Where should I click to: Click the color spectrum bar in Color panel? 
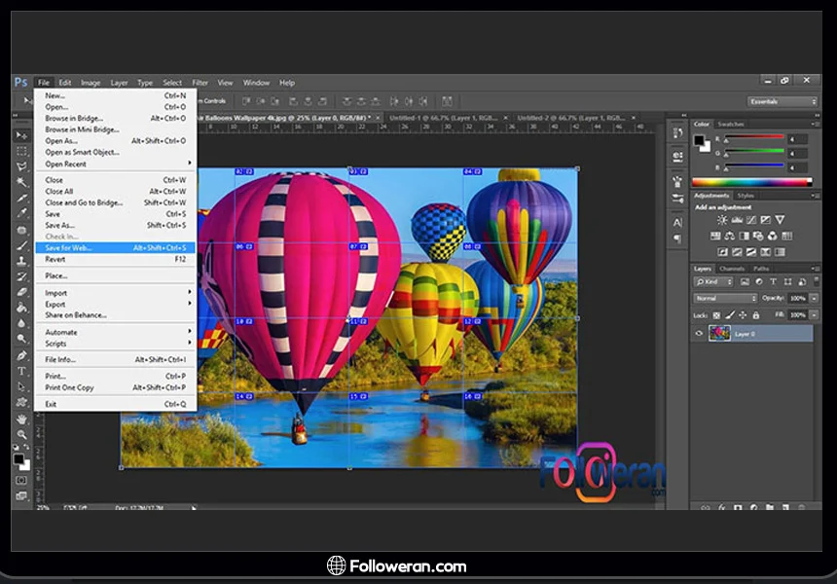(751, 182)
